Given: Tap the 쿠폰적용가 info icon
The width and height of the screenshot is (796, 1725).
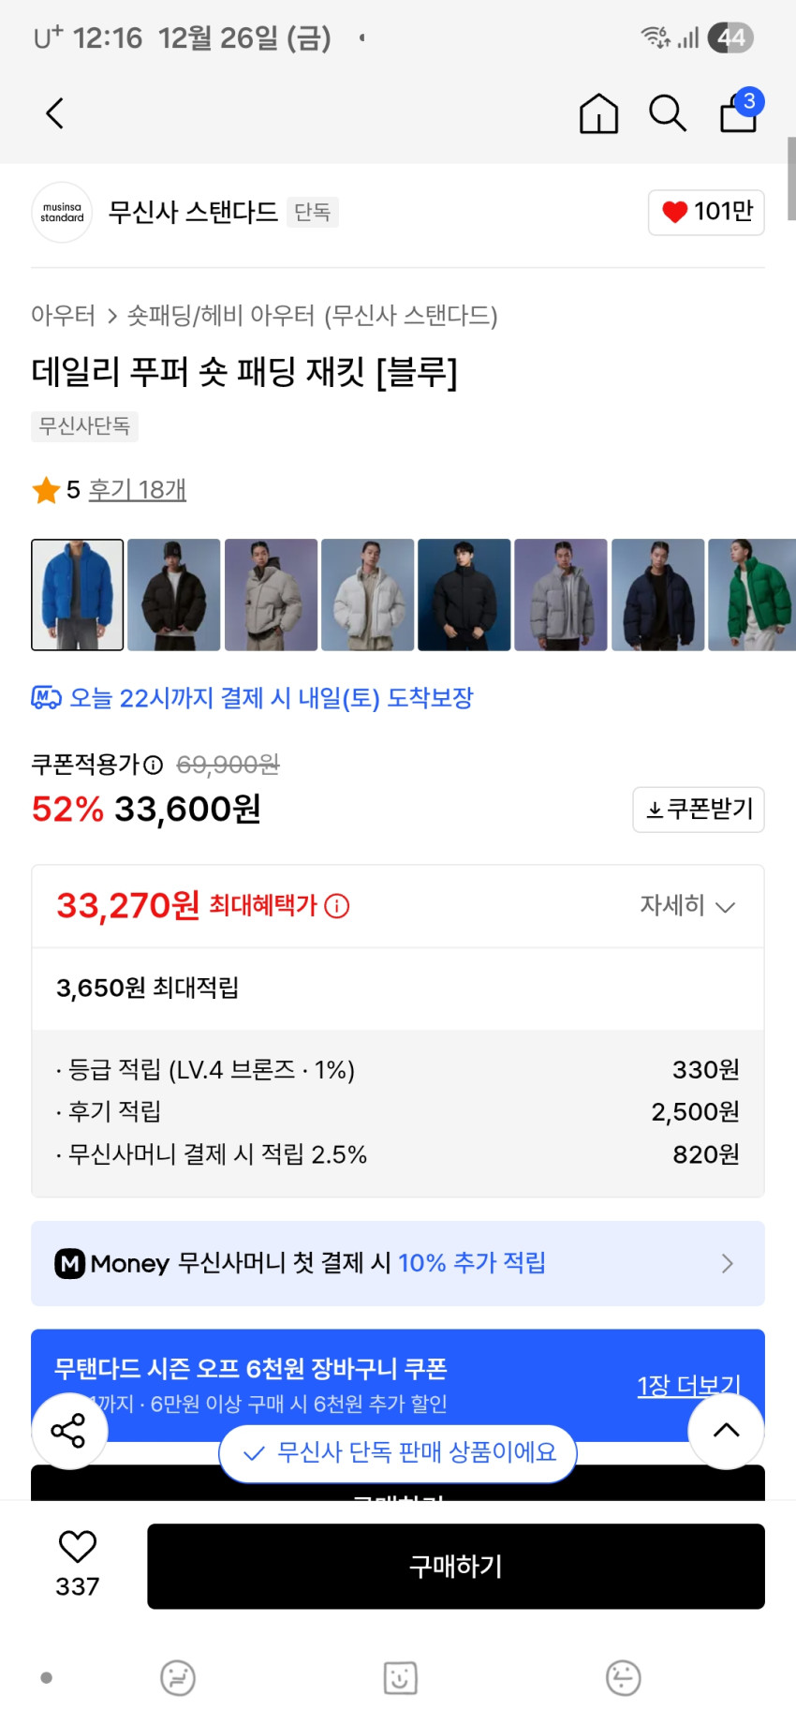Looking at the screenshot, I should tap(154, 766).
